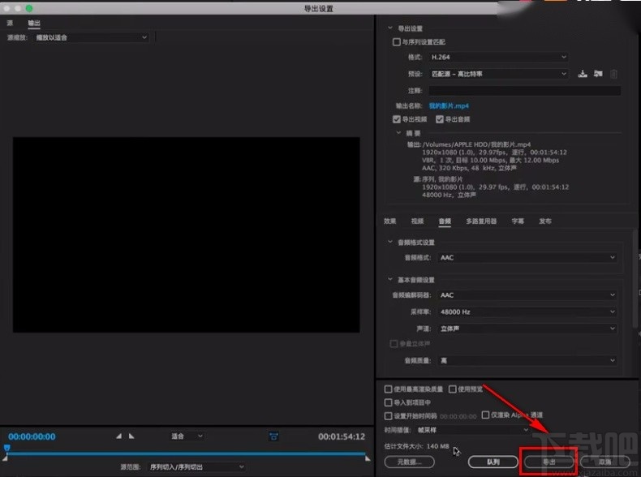The width and height of the screenshot is (641, 477).
Task: Open the 格式 H.264 dropdown
Action: coord(499,57)
